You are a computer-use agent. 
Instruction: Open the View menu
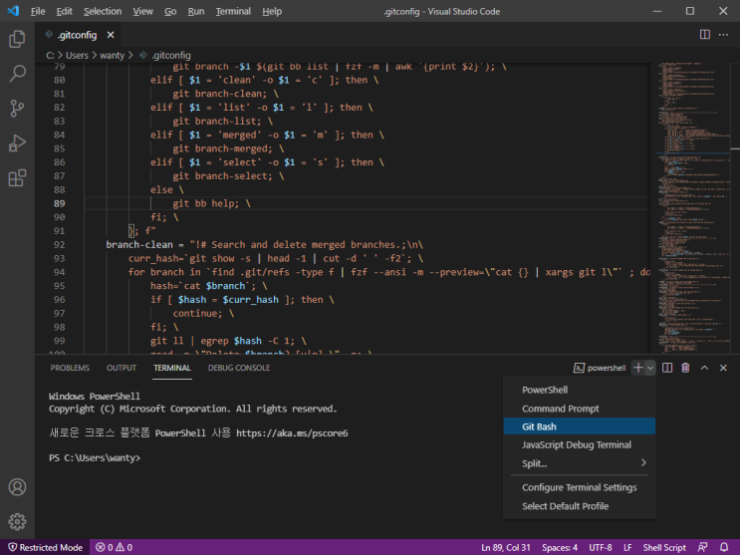click(142, 11)
